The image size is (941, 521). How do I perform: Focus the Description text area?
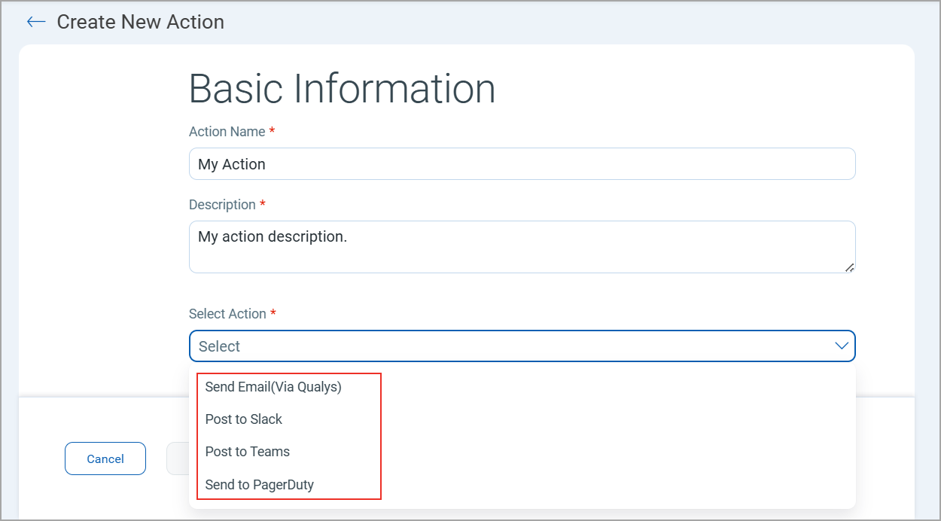click(522, 246)
